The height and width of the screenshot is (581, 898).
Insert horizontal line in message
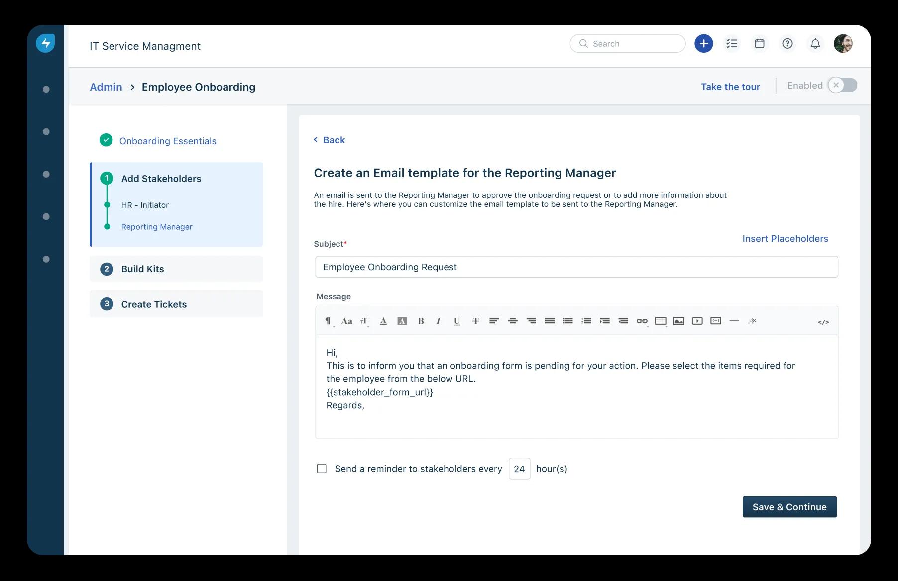click(x=734, y=321)
